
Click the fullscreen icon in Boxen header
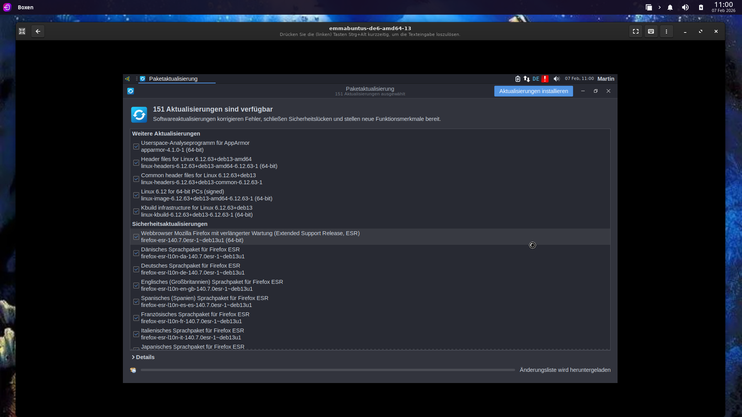pos(635,31)
